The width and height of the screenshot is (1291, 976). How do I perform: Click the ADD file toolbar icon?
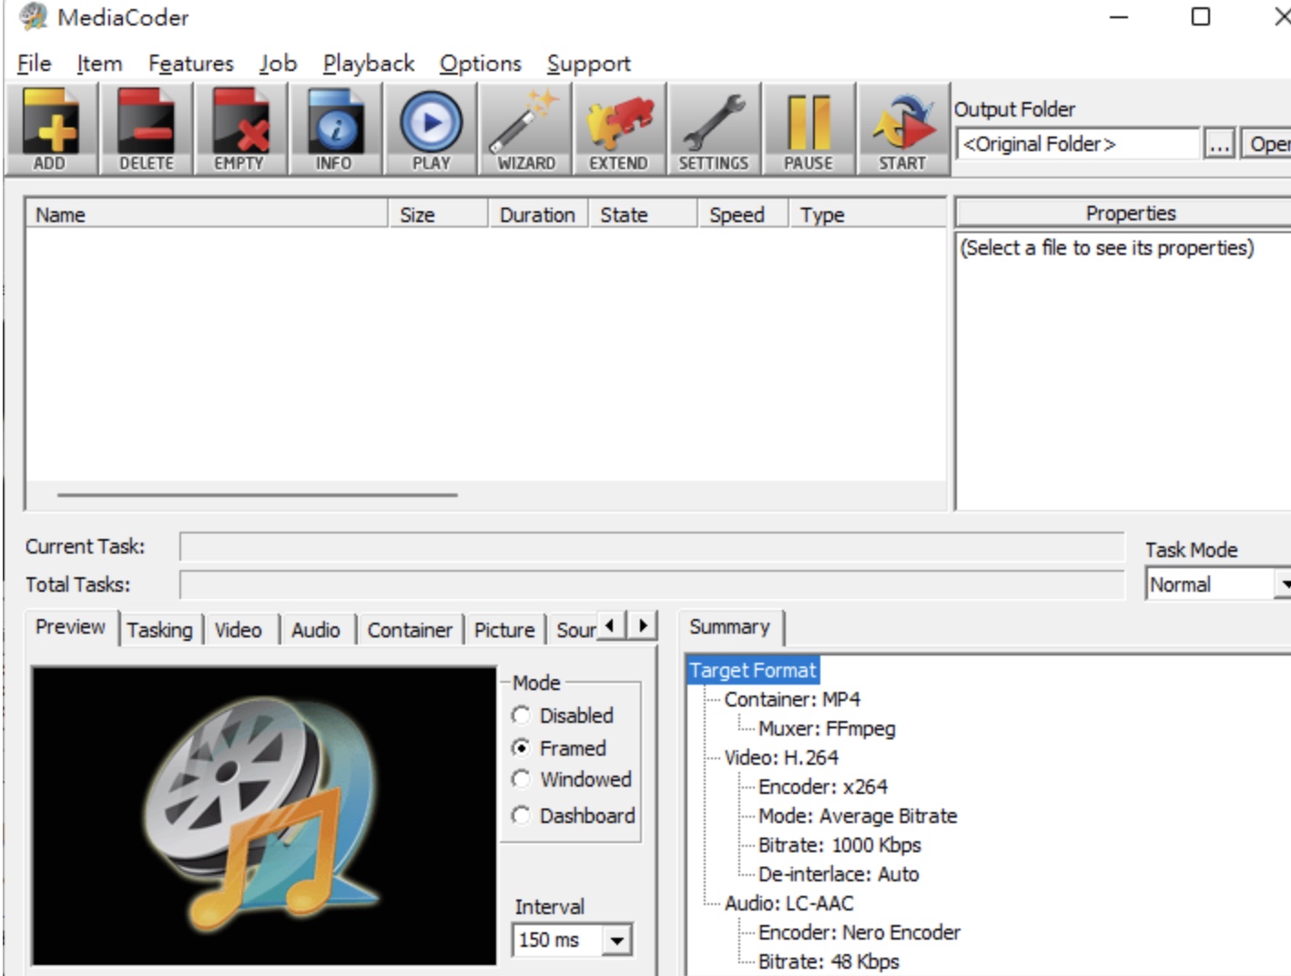[51, 128]
